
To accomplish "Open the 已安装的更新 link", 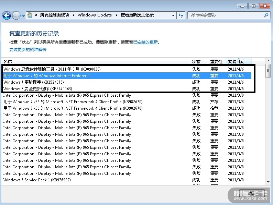I will [145, 42].
